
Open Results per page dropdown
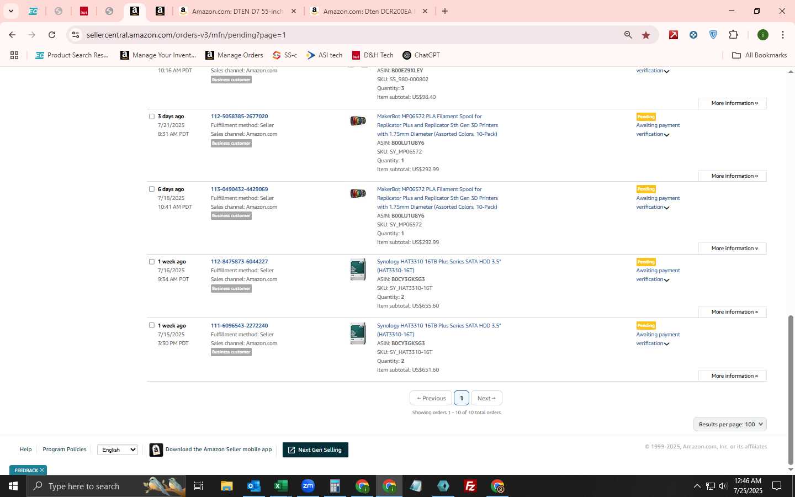click(730, 425)
